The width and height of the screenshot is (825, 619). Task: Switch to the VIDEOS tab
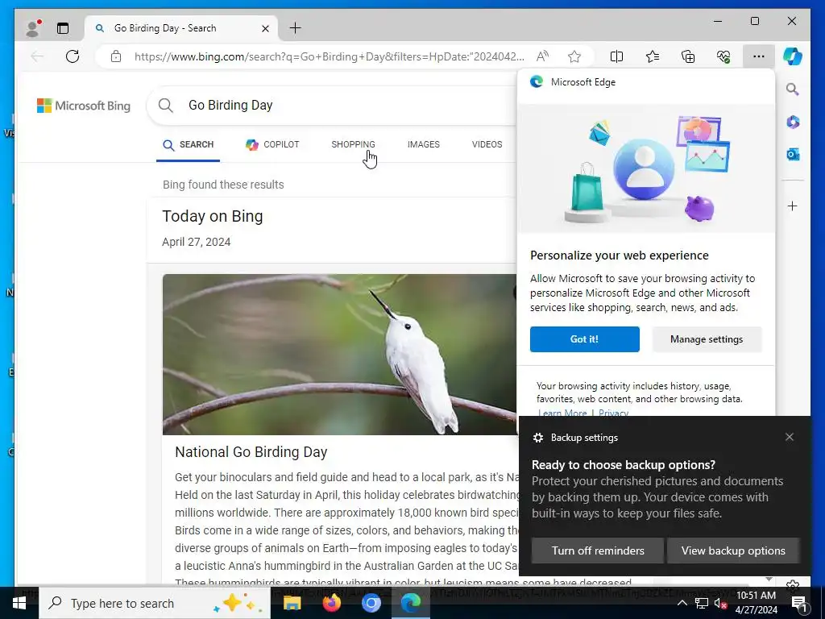(487, 145)
